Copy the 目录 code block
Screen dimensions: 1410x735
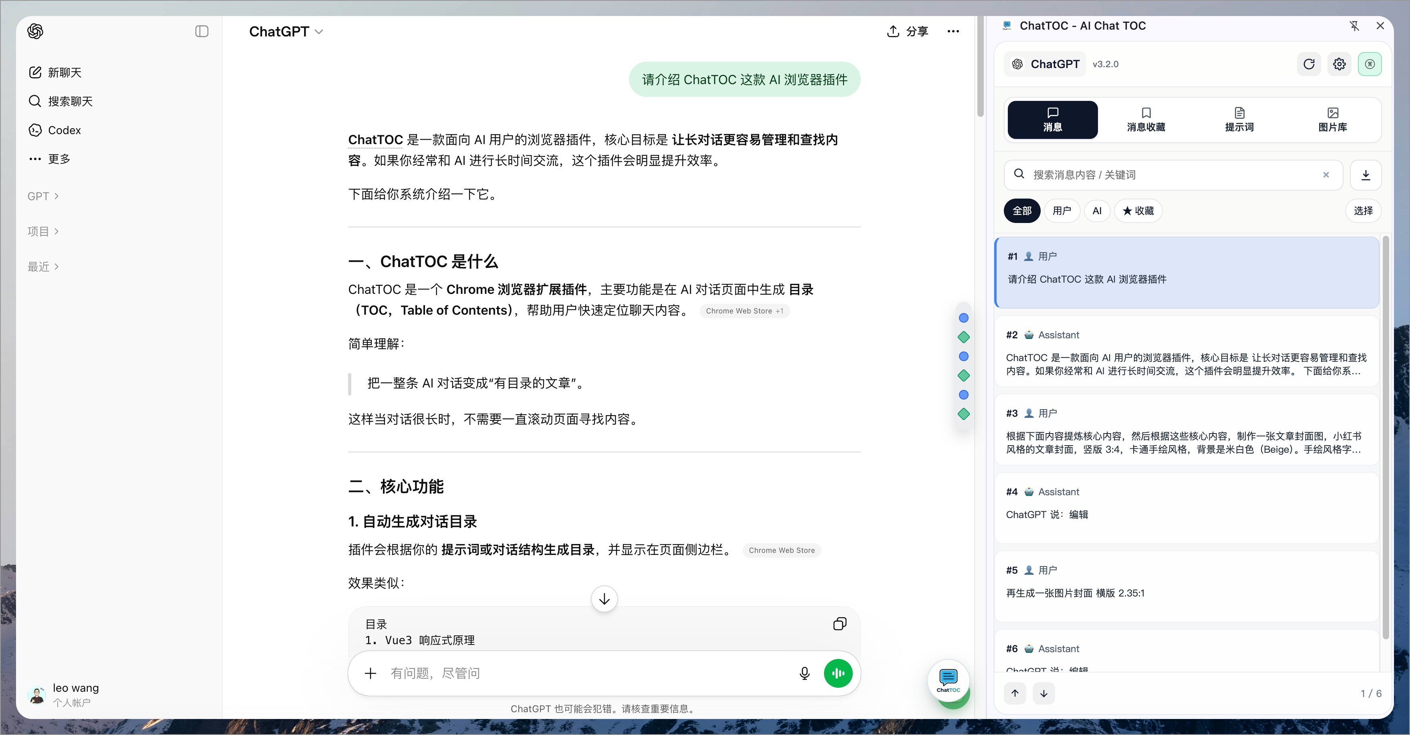[840, 624]
